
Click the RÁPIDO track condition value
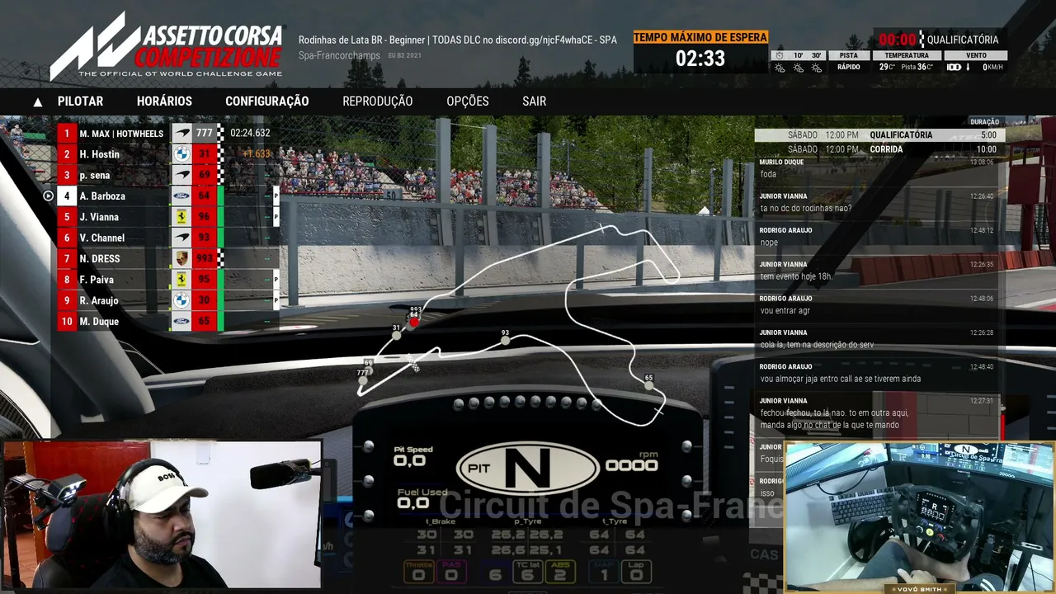849,68
